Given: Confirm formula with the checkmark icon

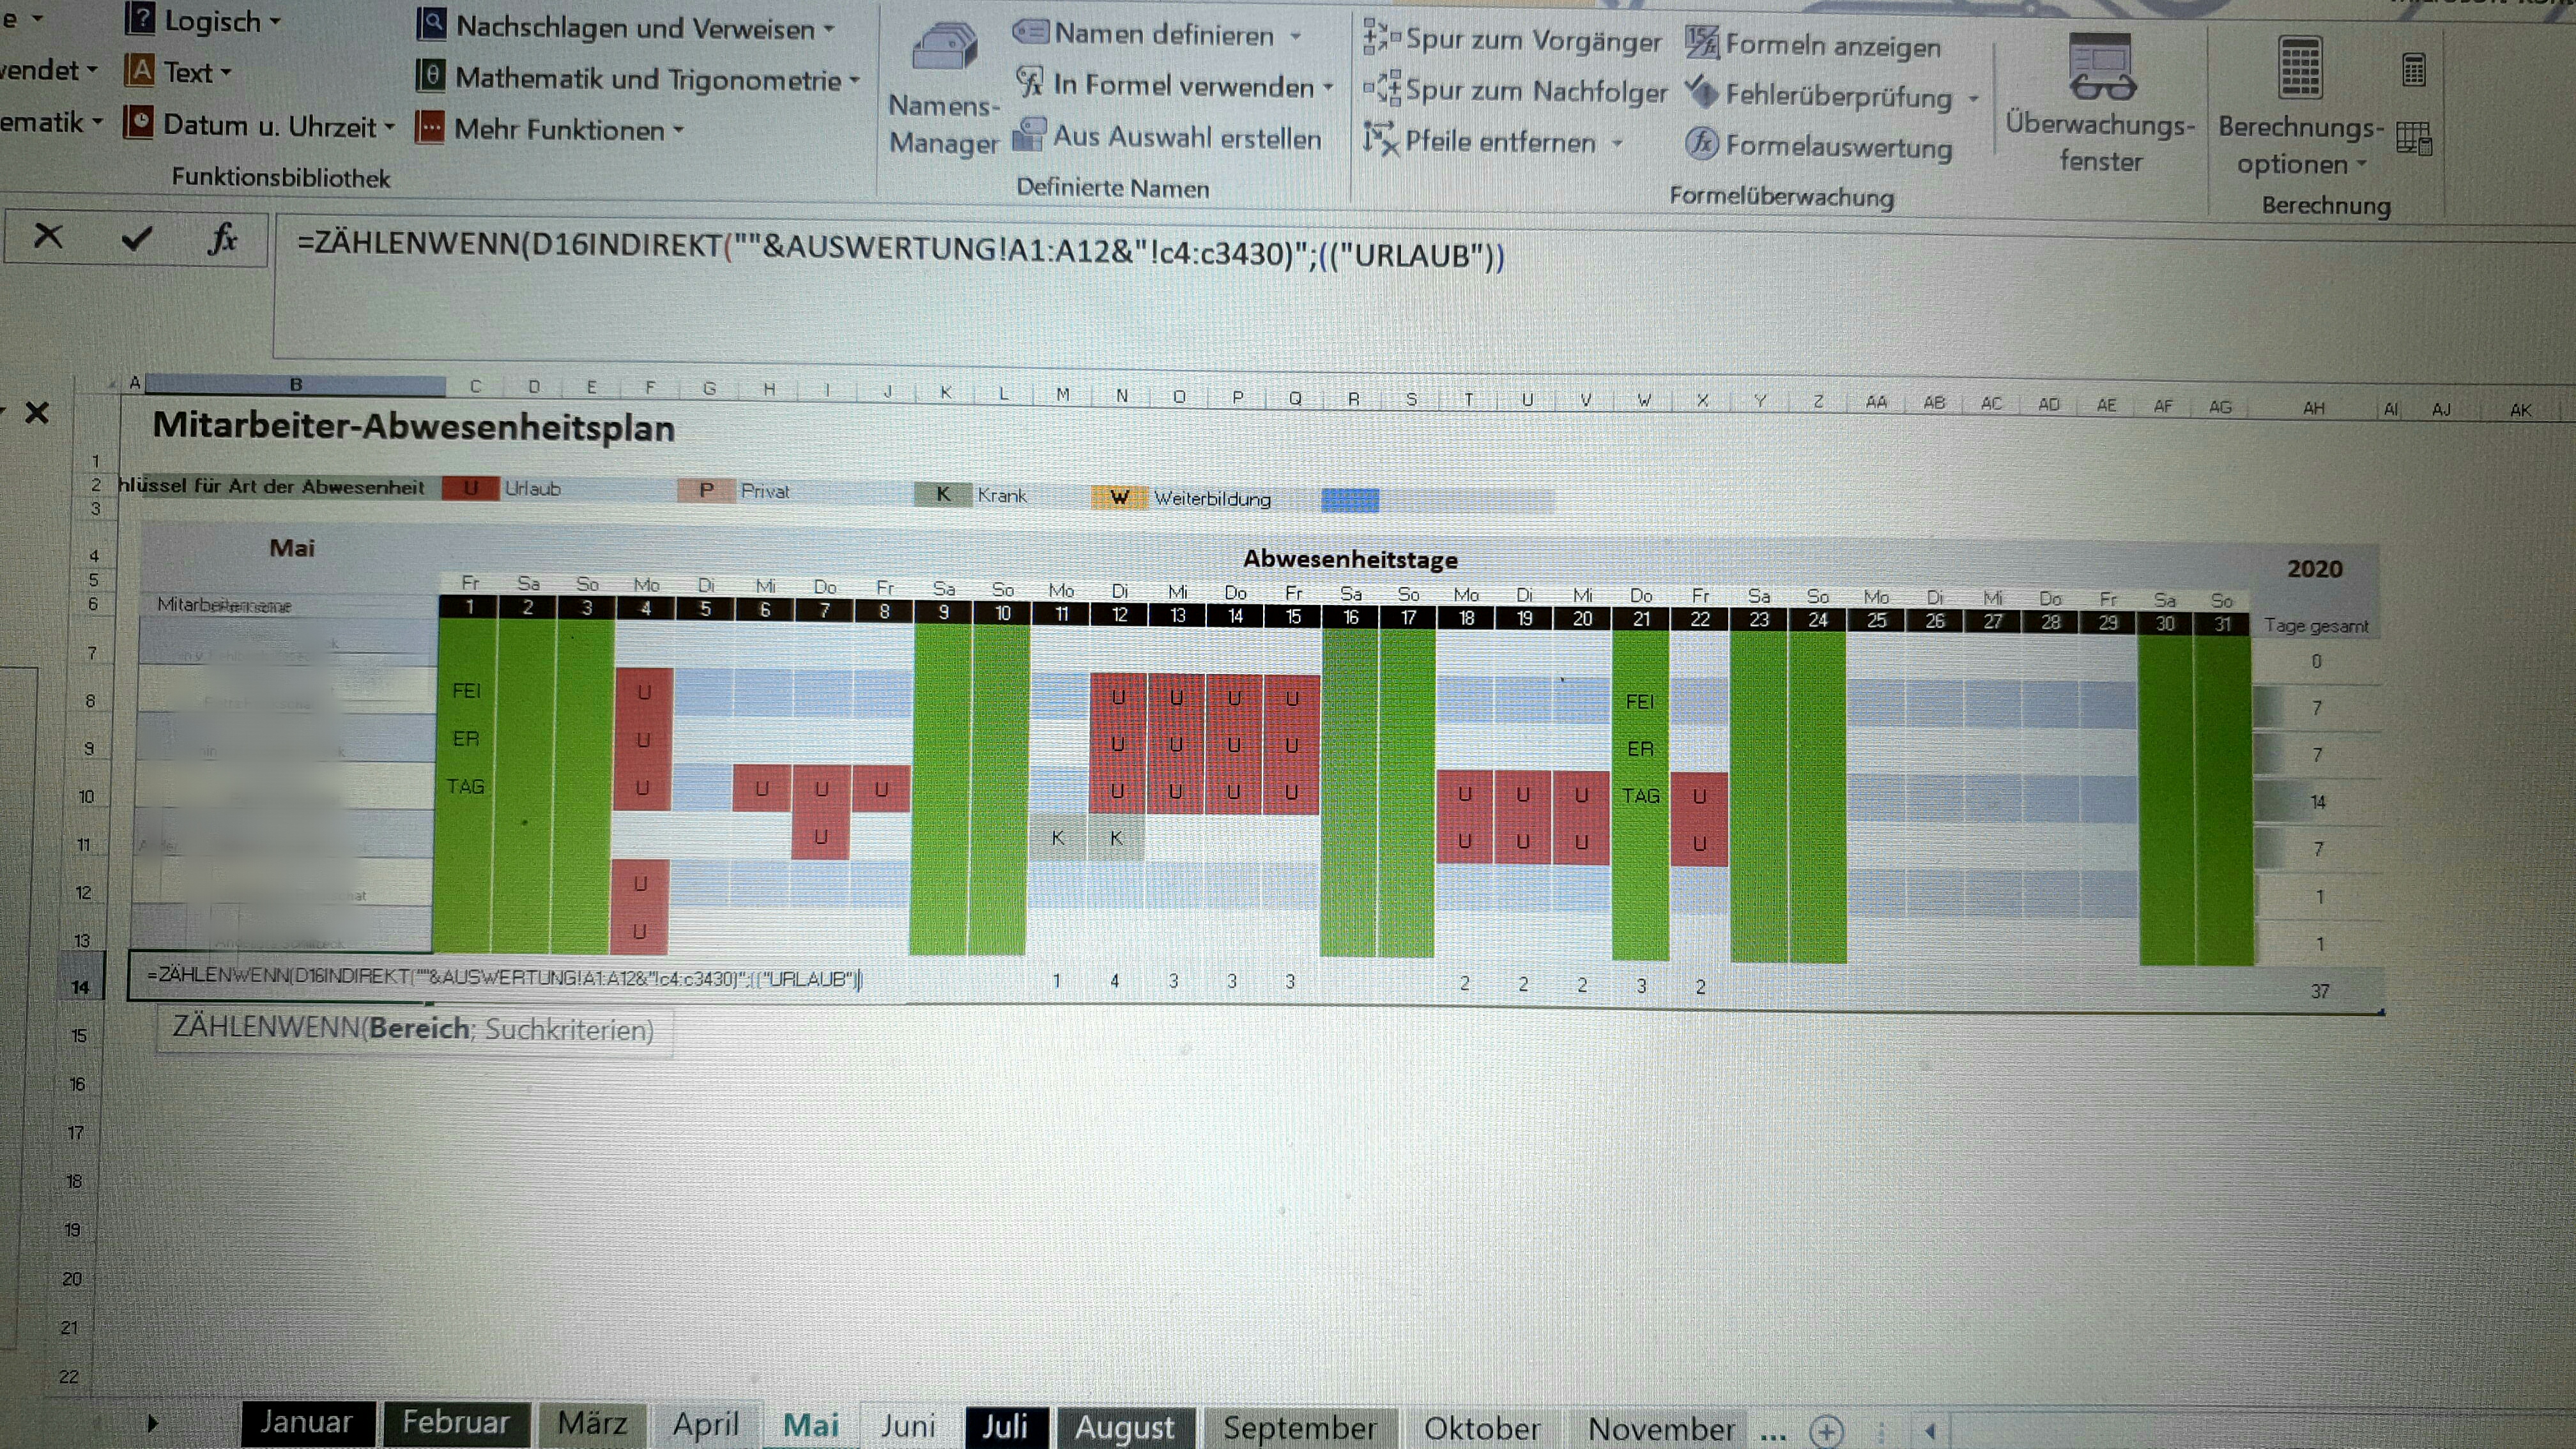Looking at the screenshot, I should tap(137, 239).
